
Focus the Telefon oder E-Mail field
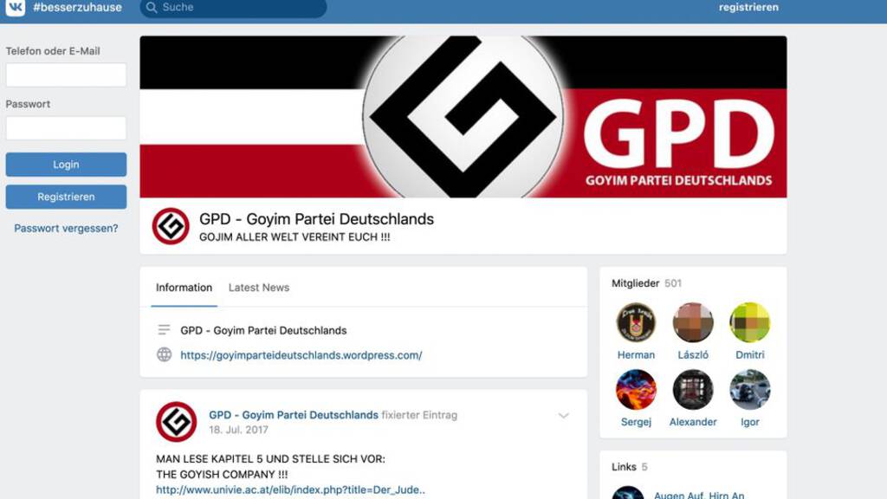click(66, 75)
